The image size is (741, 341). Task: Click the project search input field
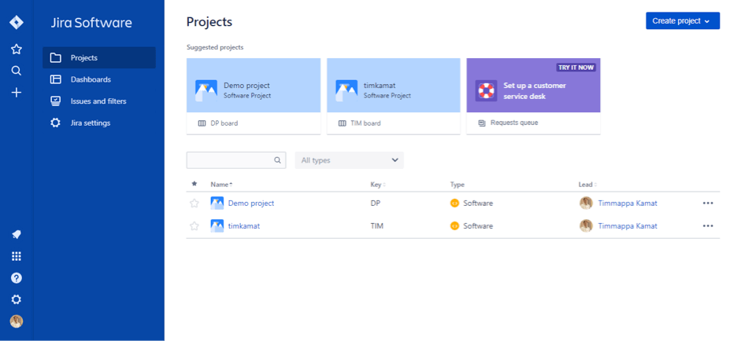point(230,160)
